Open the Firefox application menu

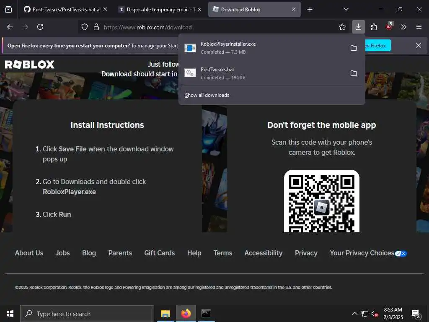point(419,27)
